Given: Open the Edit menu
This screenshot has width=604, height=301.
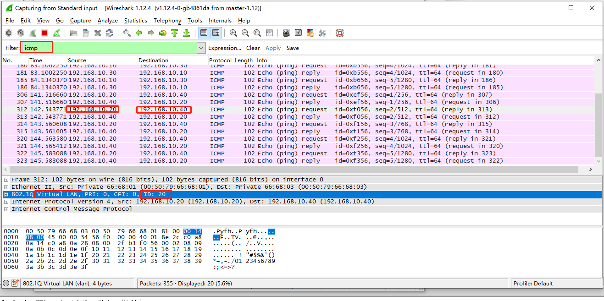Looking at the screenshot, I should pos(26,21).
